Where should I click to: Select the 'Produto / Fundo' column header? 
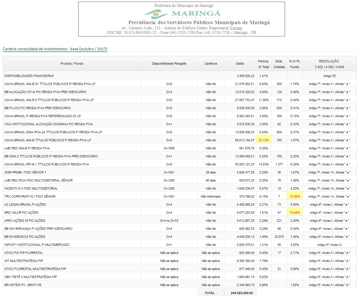72,63
